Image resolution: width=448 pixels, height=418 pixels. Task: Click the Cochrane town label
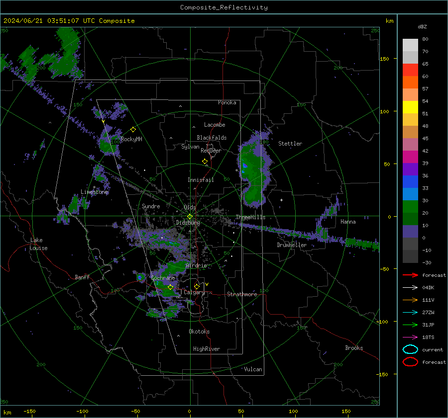click(x=163, y=278)
